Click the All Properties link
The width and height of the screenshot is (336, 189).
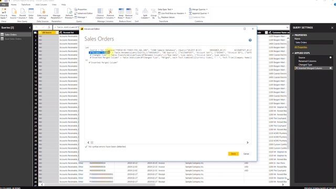[301, 47]
